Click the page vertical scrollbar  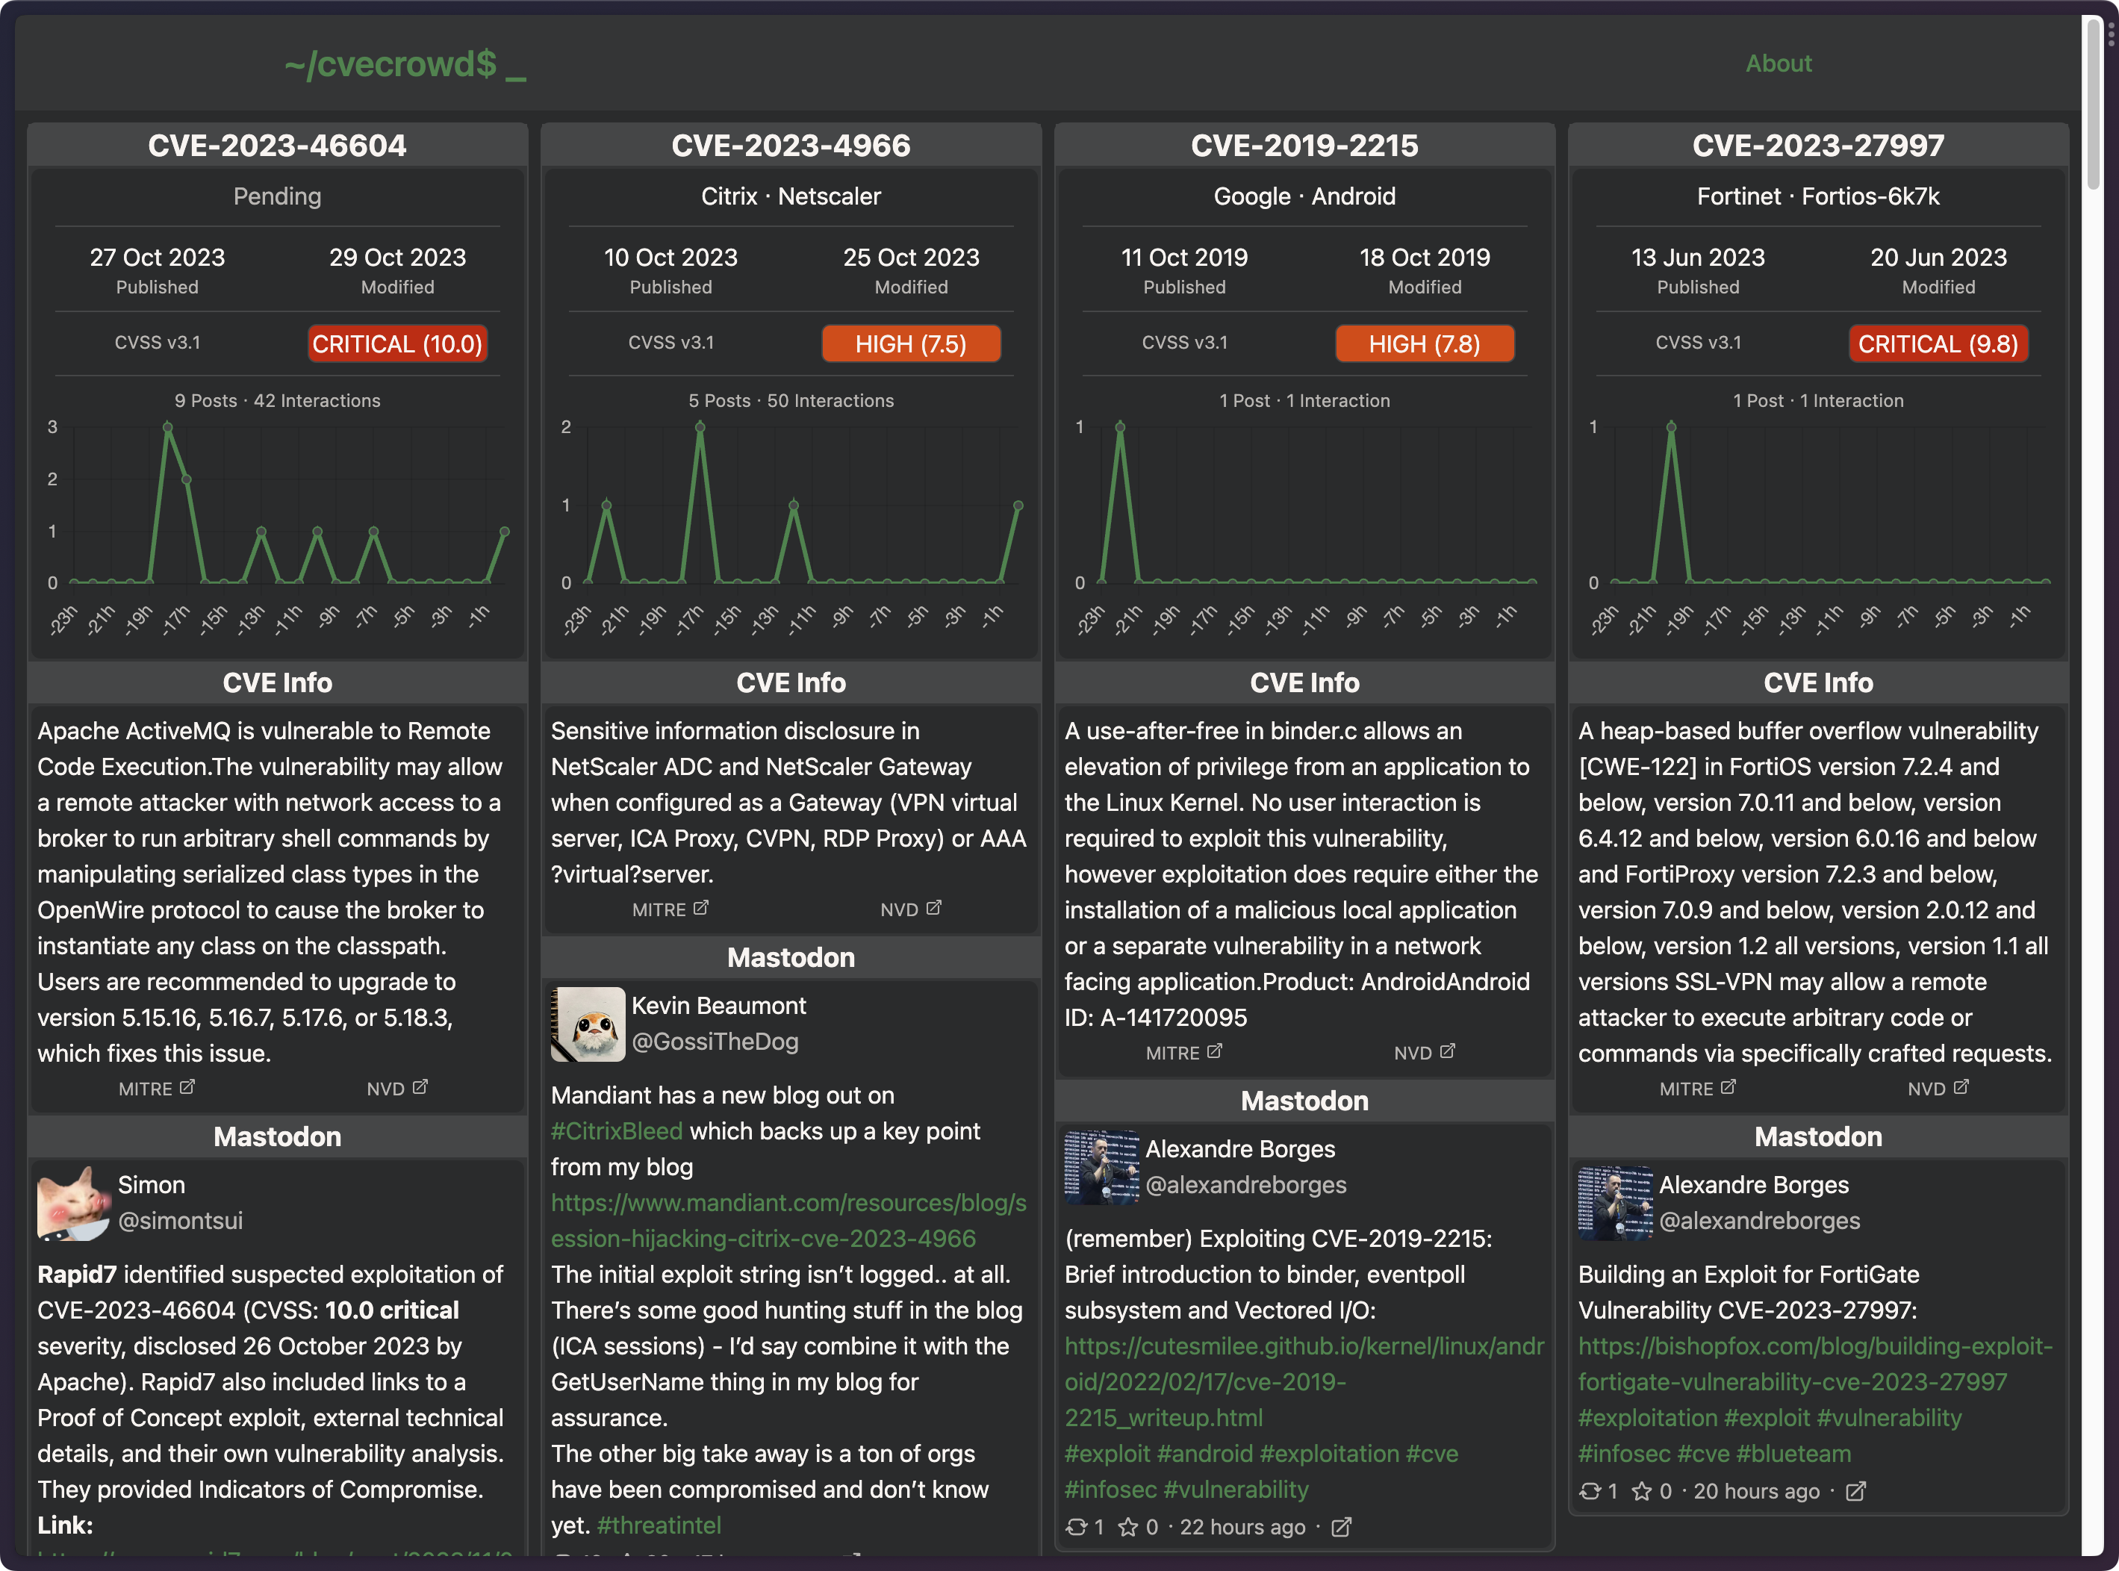coord(2092,105)
